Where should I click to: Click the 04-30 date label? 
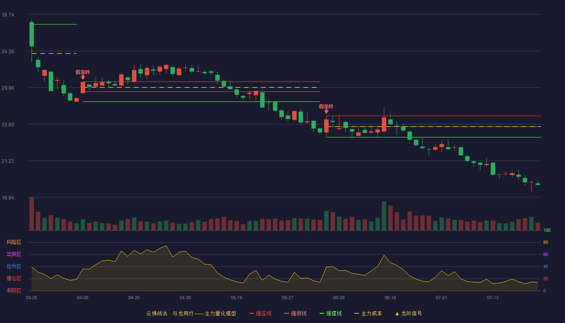coord(185,298)
